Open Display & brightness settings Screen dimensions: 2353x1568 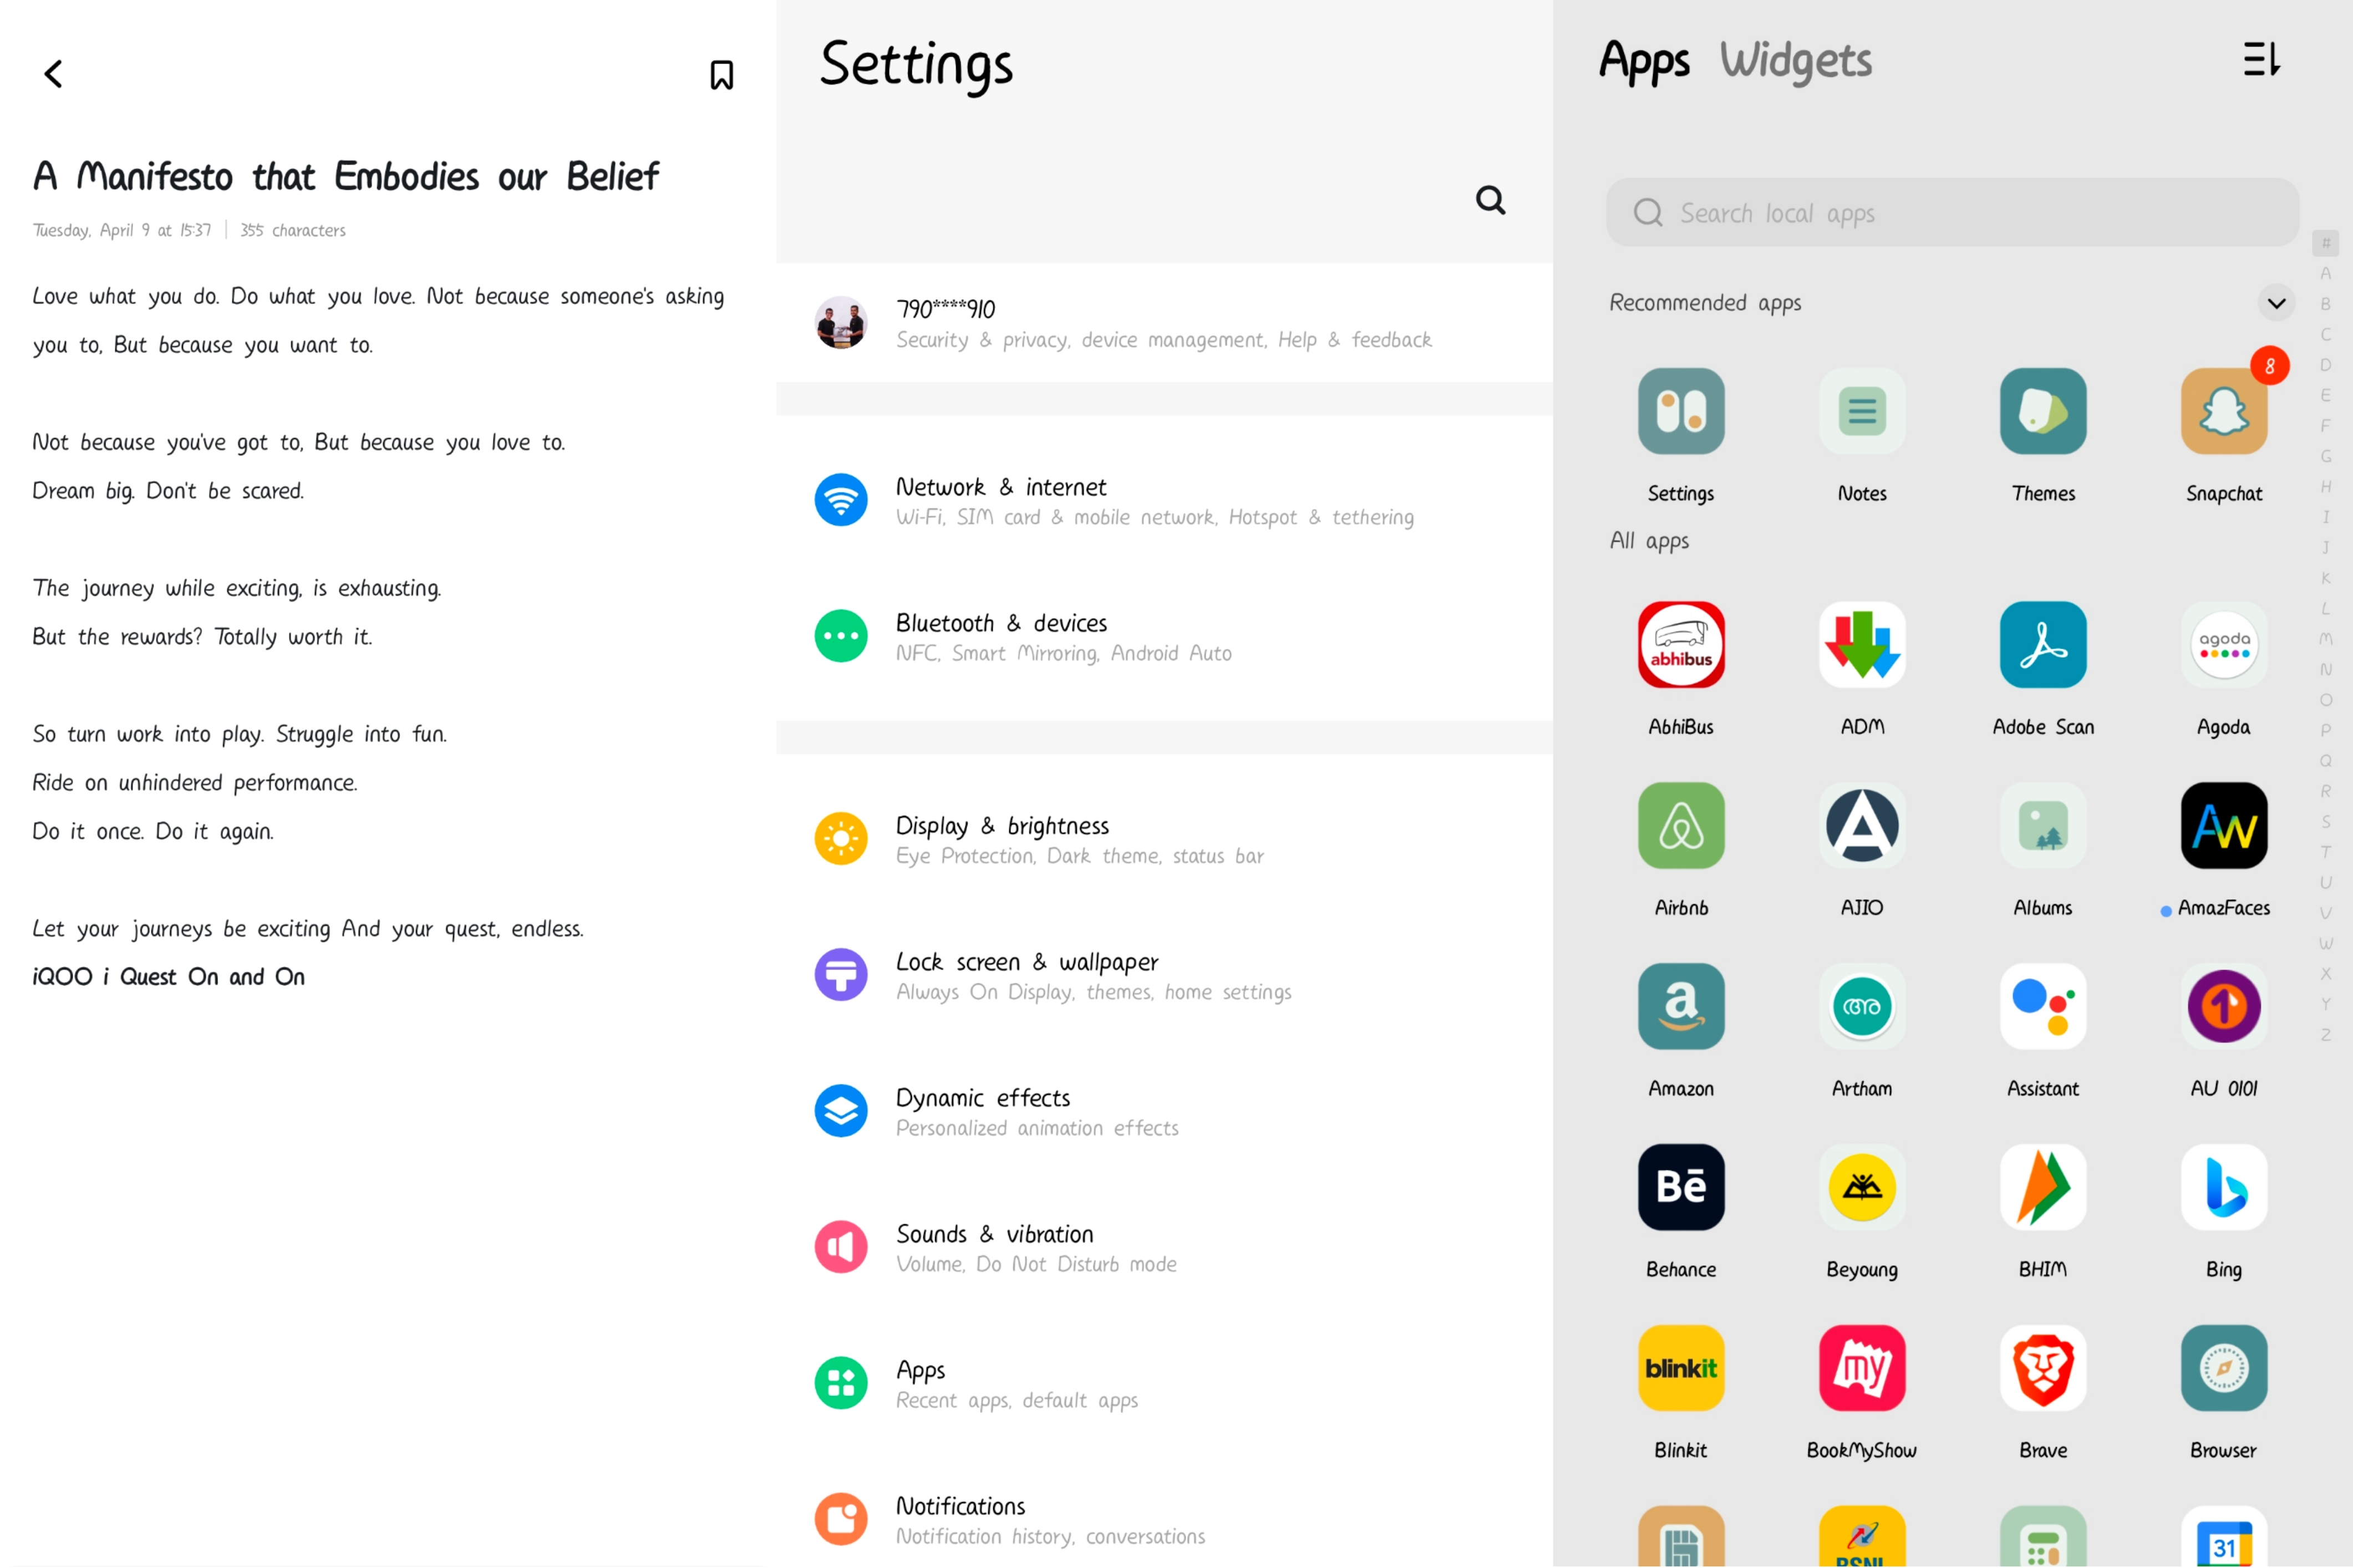1080,839
